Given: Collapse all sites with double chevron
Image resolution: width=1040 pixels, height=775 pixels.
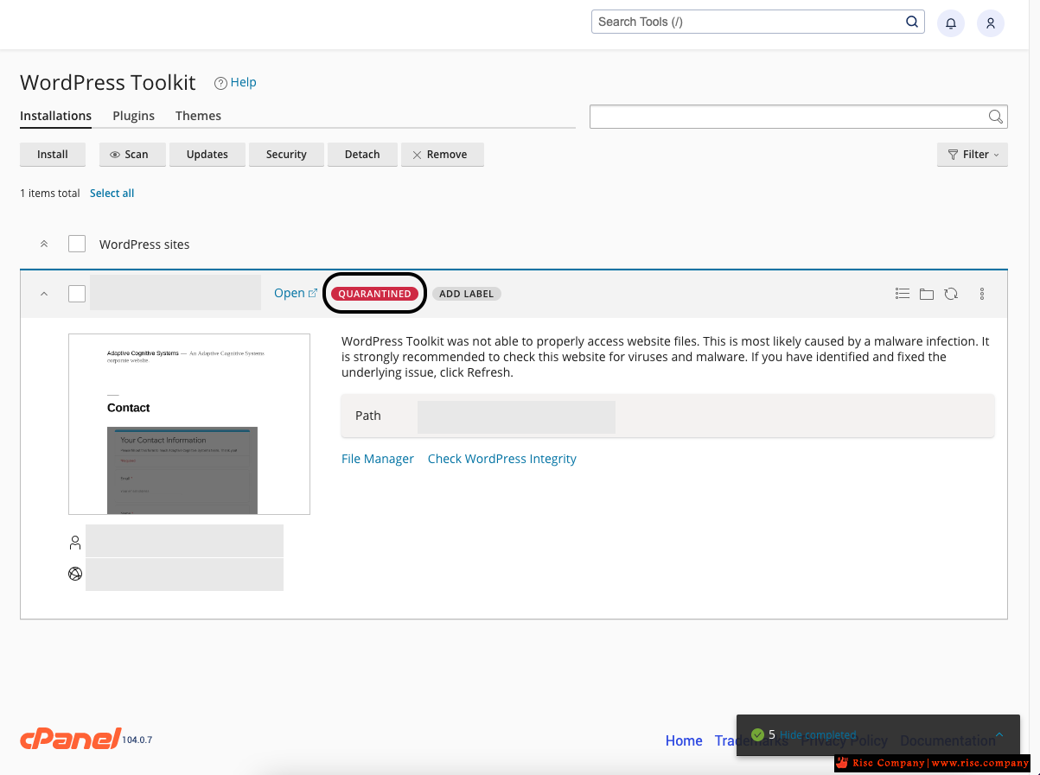Looking at the screenshot, I should [x=44, y=245].
